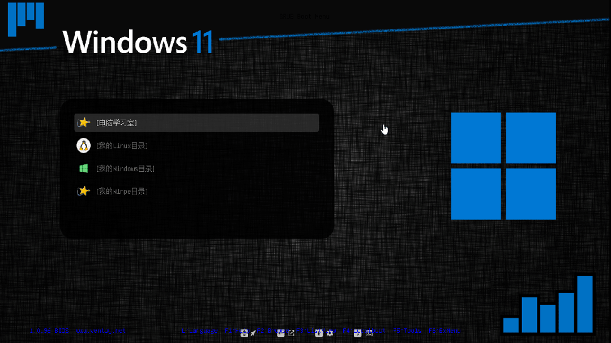Screen dimensions: 611x343
Task: Click the star icon beside 我的Winpe目录
Action: (83, 191)
